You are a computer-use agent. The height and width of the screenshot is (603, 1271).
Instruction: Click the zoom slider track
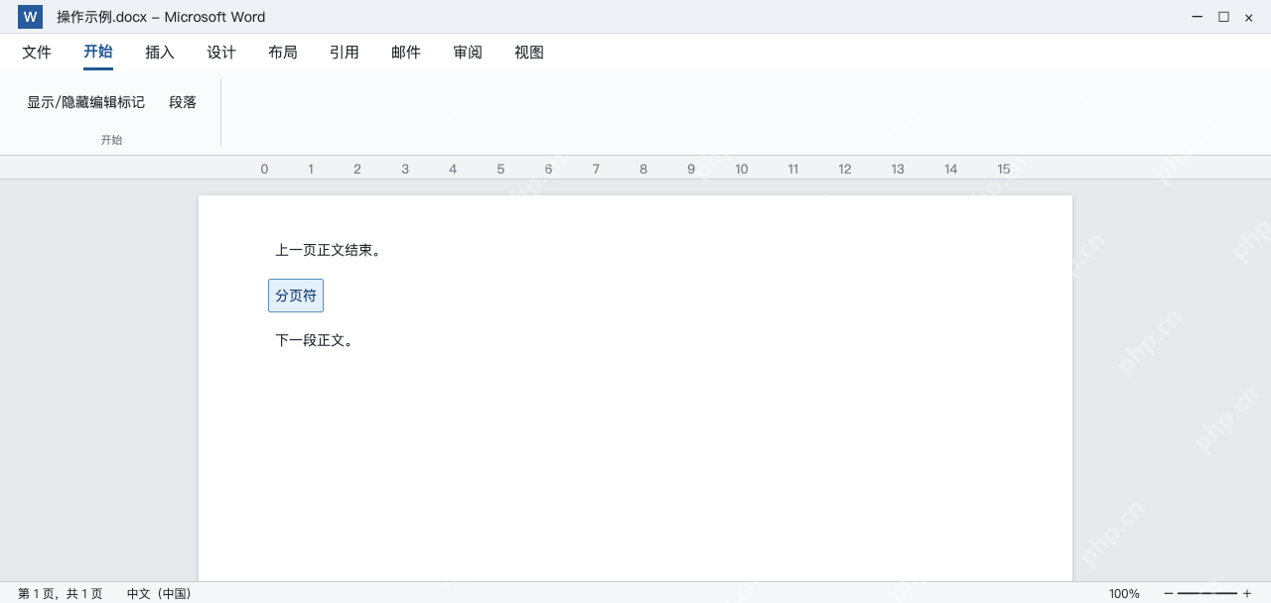pos(1207,593)
